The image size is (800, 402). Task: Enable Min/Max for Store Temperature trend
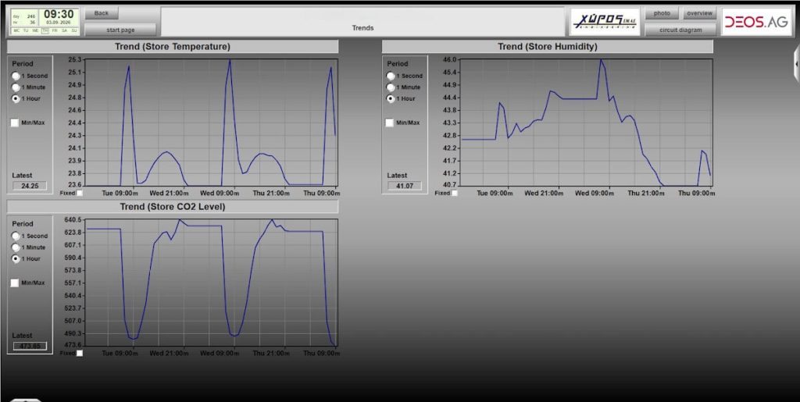[15, 123]
